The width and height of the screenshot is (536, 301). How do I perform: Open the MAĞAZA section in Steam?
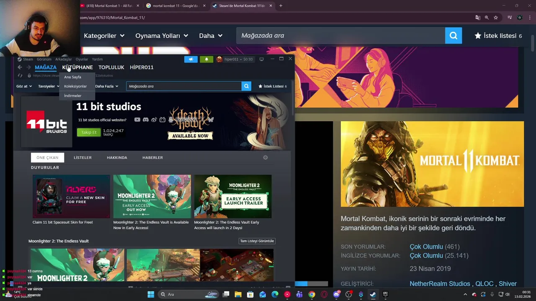pos(46,67)
